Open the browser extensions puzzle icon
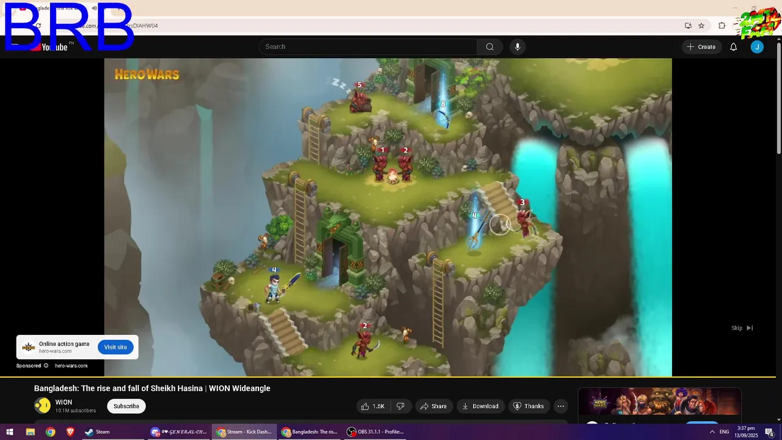Image resolution: width=782 pixels, height=440 pixels. (x=722, y=26)
